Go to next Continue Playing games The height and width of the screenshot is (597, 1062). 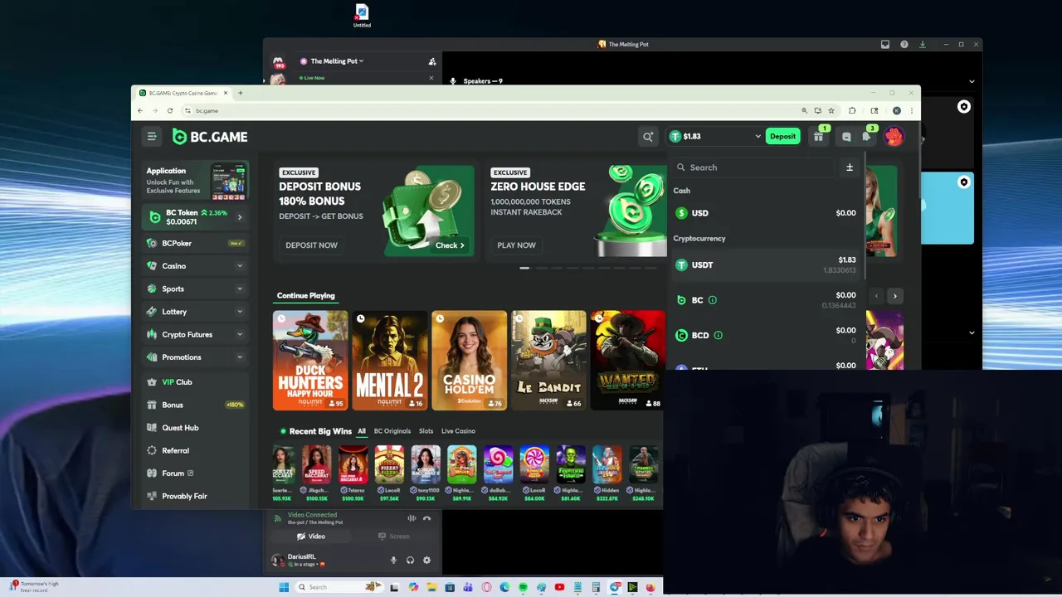pyautogui.click(x=894, y=296)
